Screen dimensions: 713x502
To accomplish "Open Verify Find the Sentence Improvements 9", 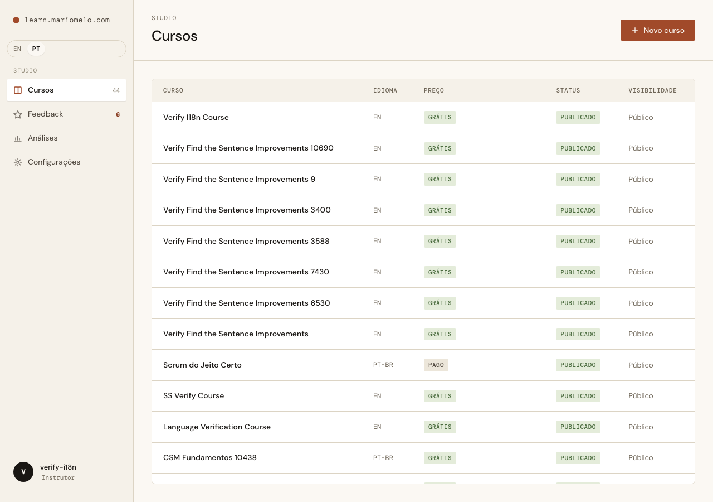I will (423, 180).
